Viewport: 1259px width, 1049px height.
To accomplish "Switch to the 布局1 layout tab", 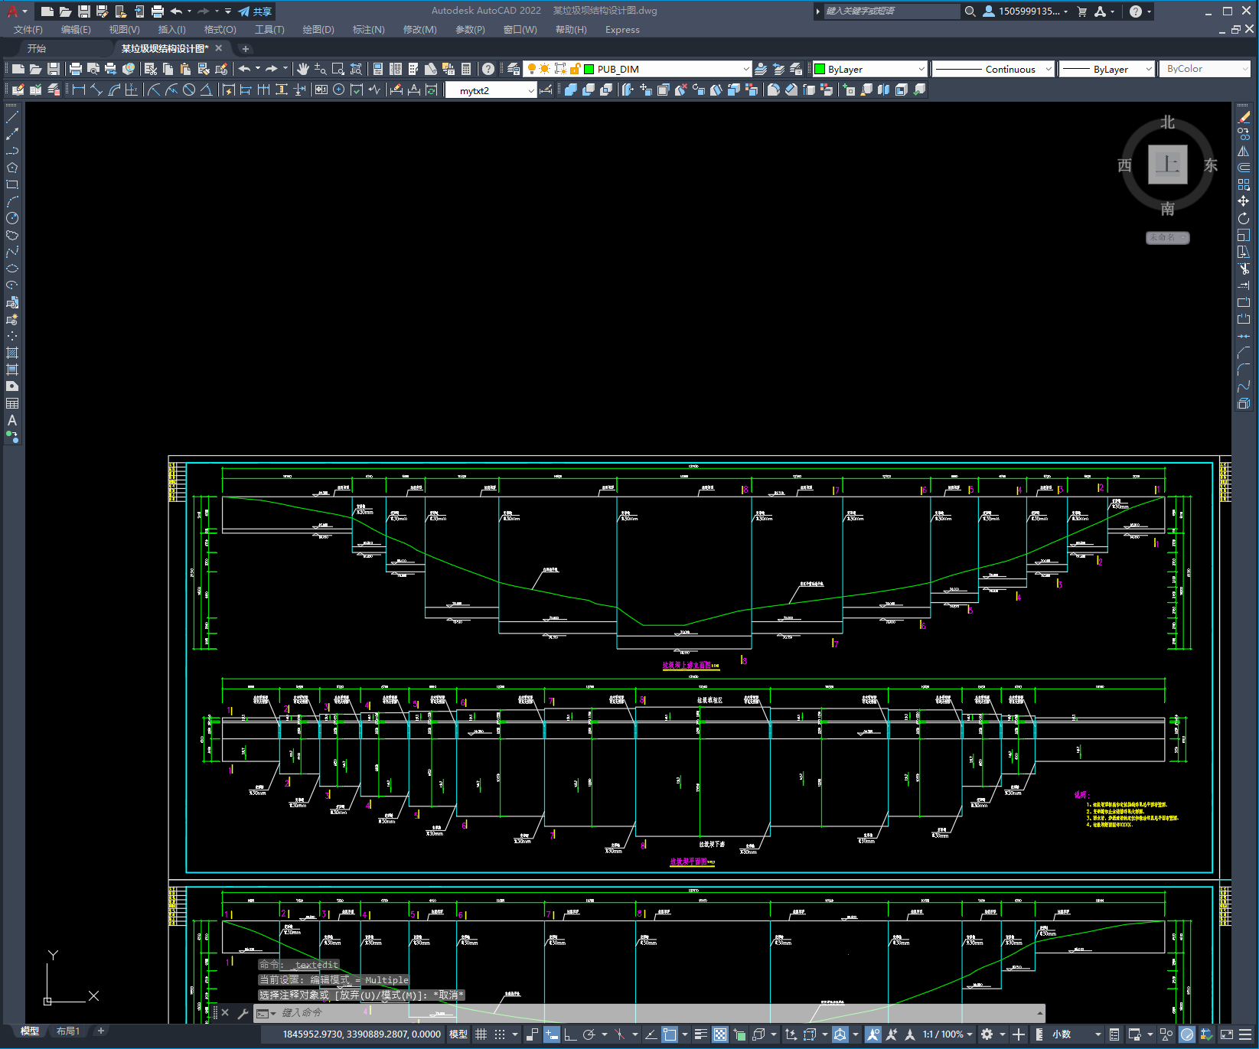I will (68, 1031).
